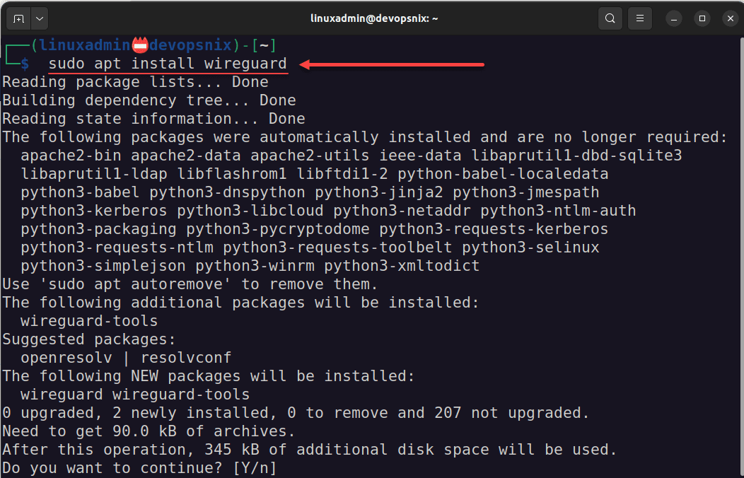Expand the new tab dropdown arrow

(39, 18)
